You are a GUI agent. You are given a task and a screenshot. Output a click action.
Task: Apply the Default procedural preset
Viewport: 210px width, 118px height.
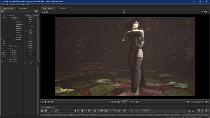point(30,18)
